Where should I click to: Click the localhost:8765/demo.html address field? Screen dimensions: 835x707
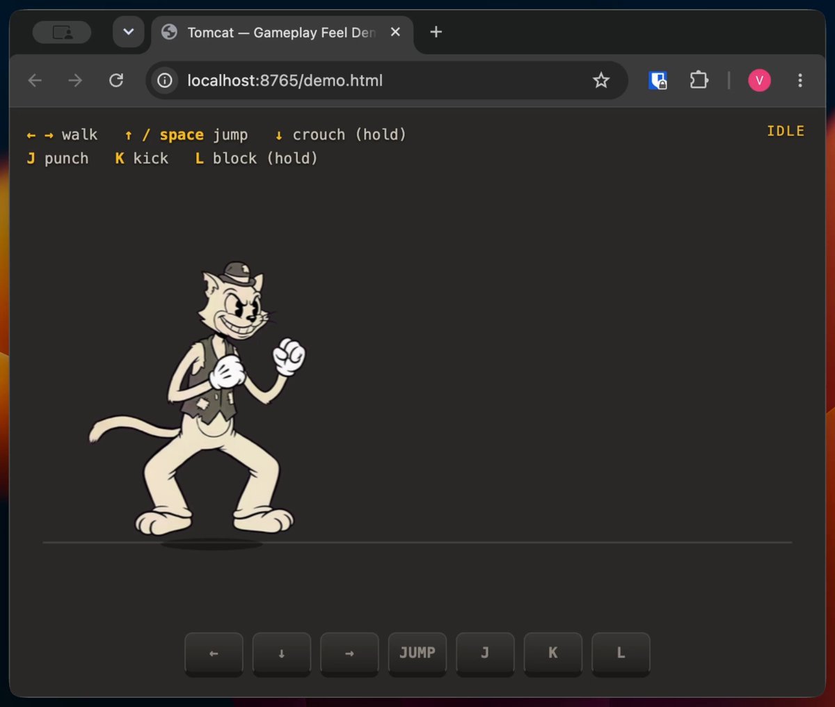click(x=386, y=81)
